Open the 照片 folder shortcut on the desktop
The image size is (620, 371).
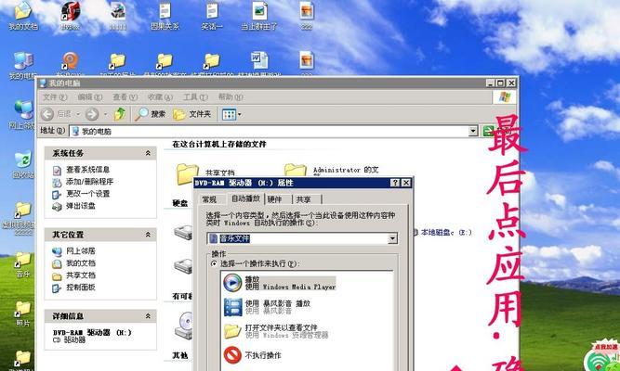[23, 313]
